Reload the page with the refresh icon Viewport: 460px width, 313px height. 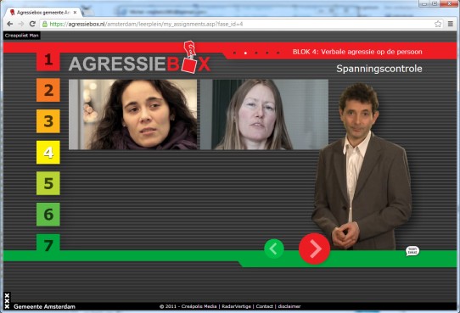click(x=32, y=24)
